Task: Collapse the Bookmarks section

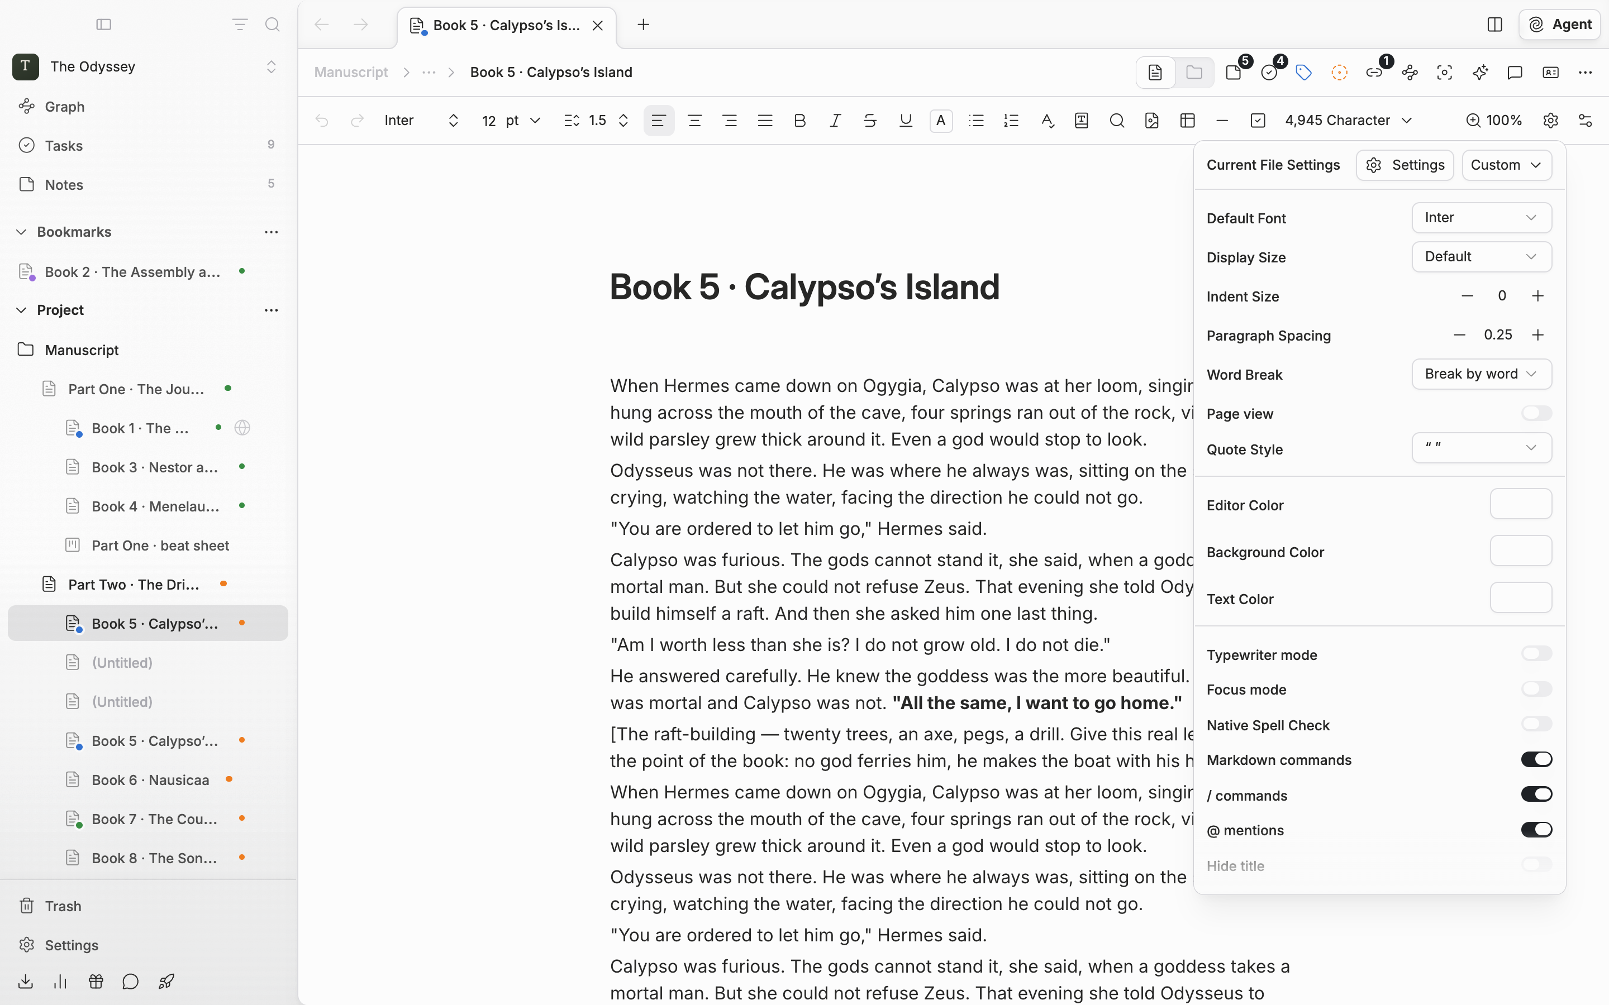Action: point(21,232)
